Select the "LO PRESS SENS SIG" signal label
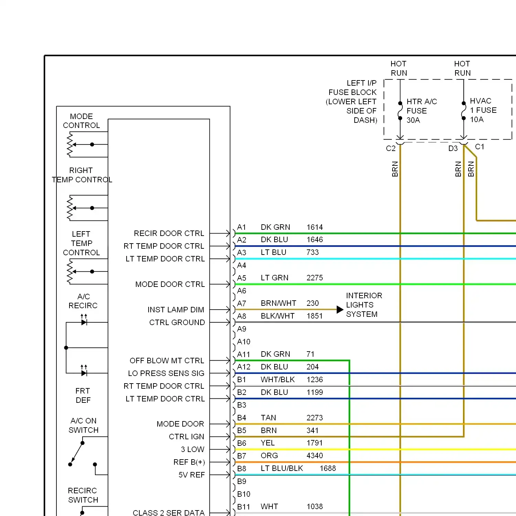This screenshot has width=516, height=516. tap(166, 373)
